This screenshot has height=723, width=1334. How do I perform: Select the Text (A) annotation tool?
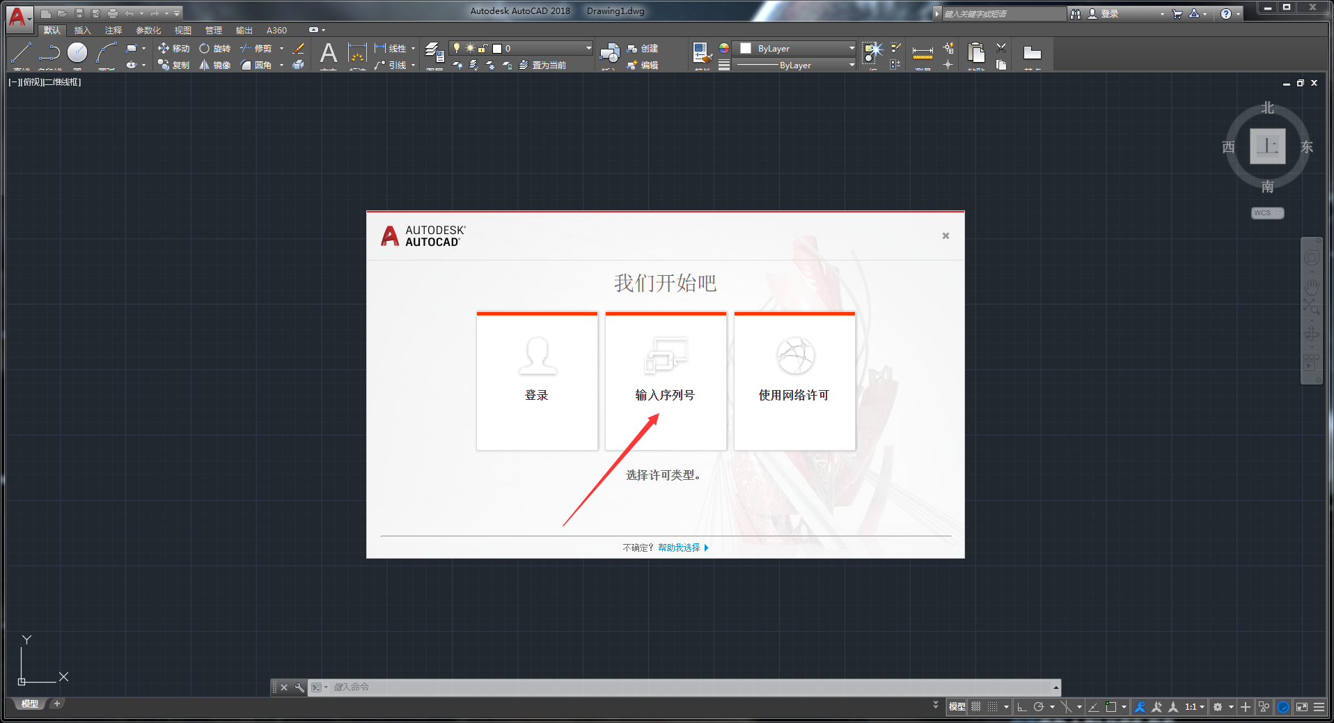(328, 52)
